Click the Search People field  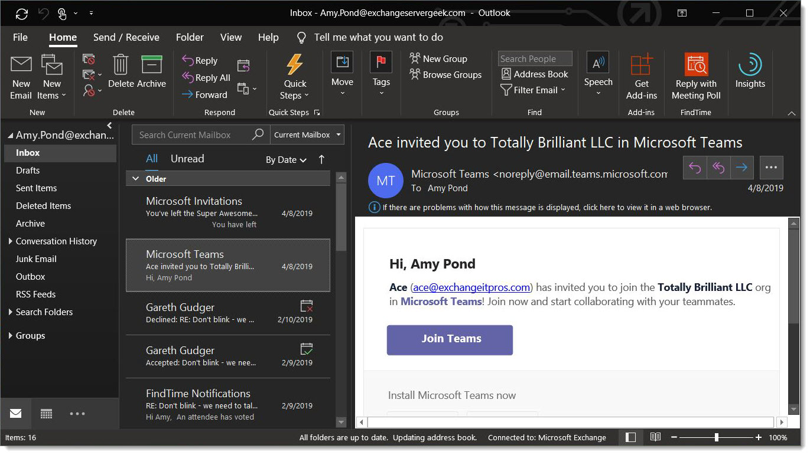[535, 58]
